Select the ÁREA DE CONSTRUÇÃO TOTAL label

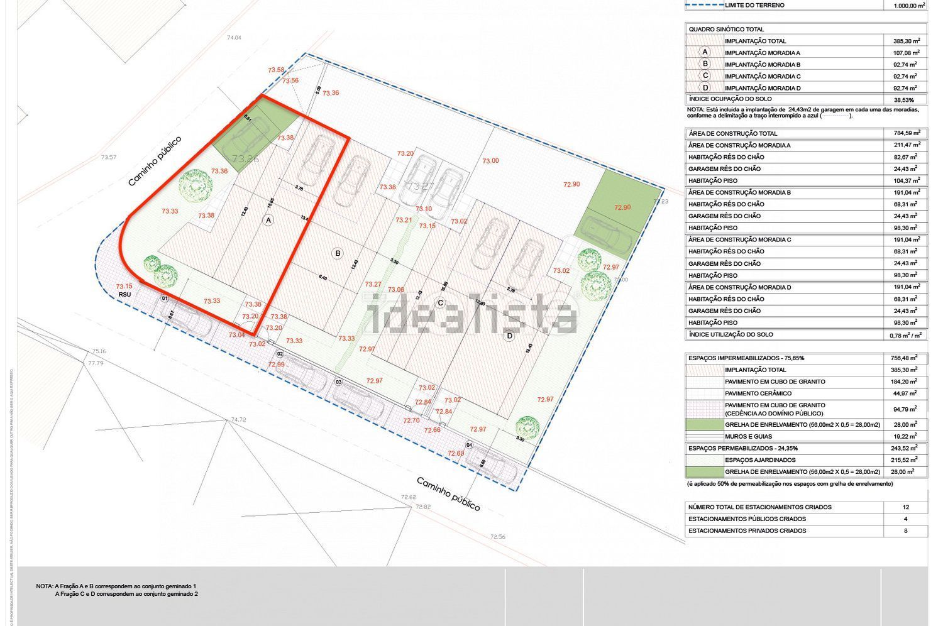[x=733, y=133]
